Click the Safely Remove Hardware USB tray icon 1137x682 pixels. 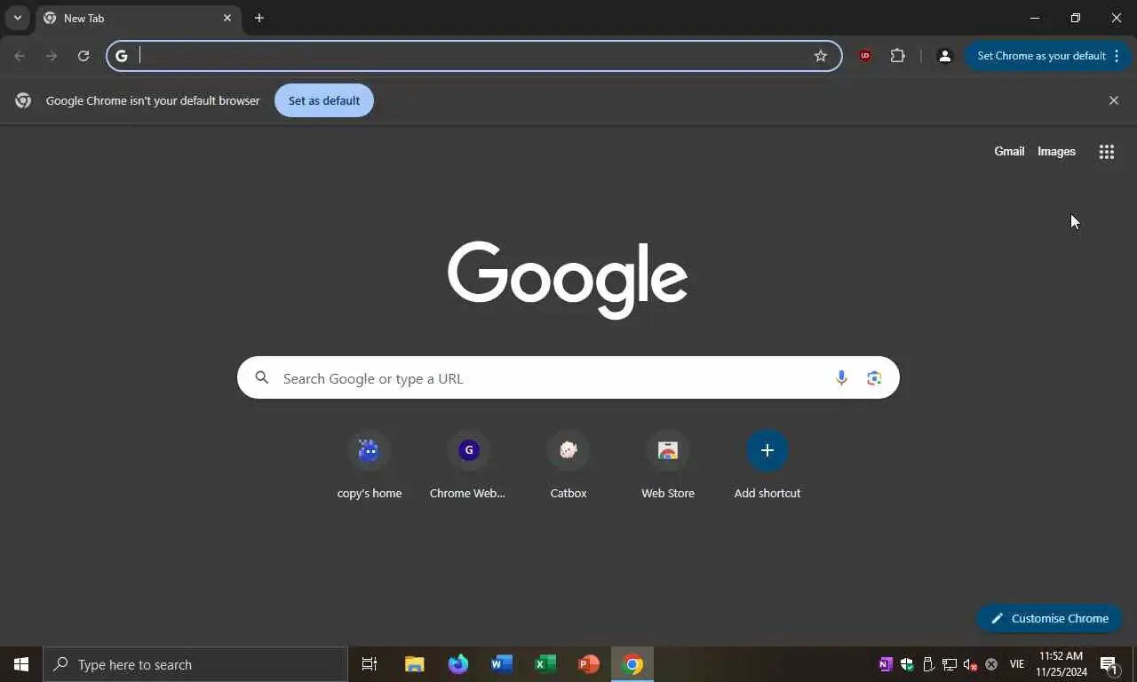pos(928,664)
